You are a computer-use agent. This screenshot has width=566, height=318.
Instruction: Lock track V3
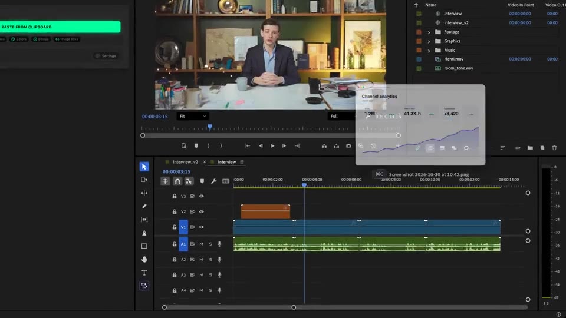tap(175, 196)
